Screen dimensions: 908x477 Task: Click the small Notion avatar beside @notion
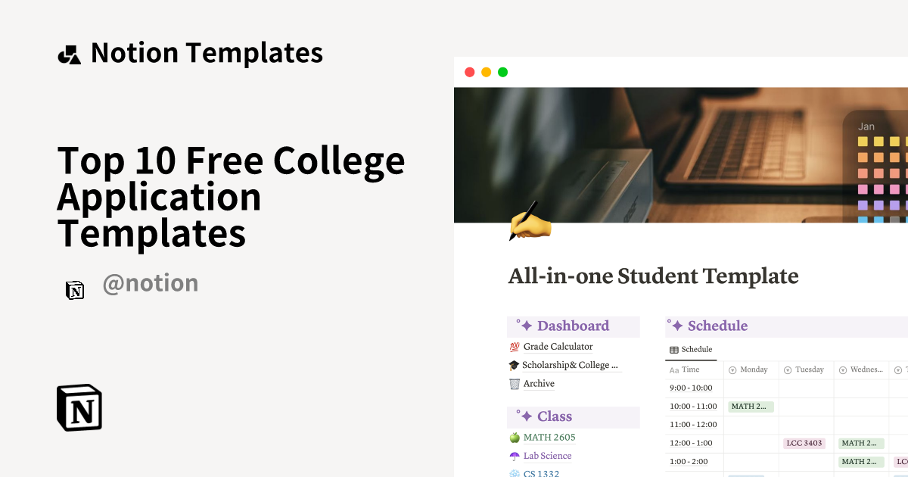point(75,290)
